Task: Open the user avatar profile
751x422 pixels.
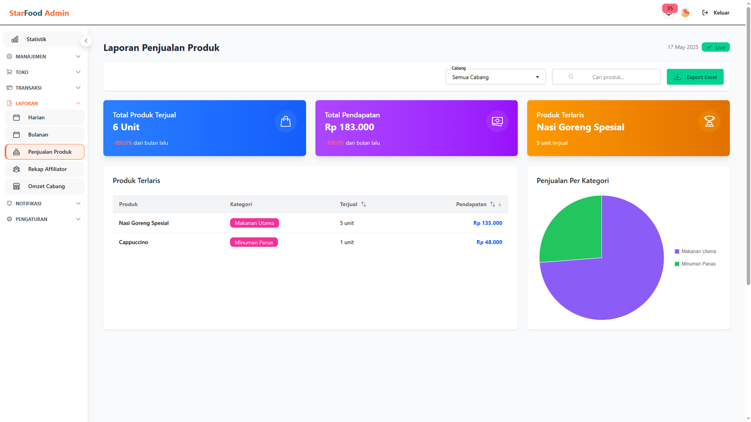Action: coord(685,13)
